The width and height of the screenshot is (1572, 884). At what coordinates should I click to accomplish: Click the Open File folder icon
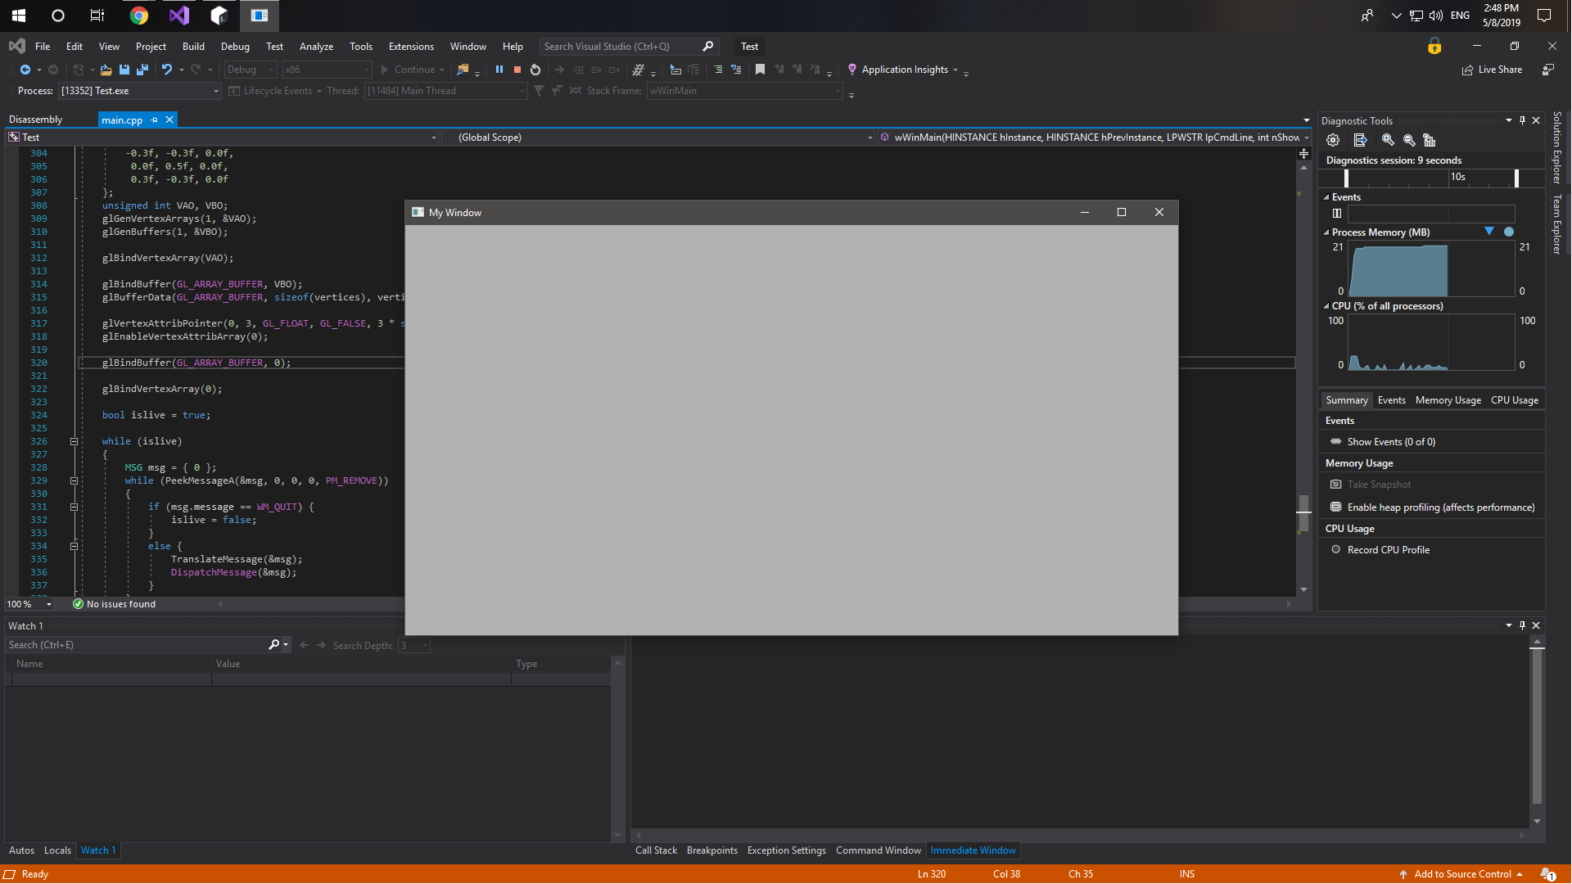[x=106, y=70]
